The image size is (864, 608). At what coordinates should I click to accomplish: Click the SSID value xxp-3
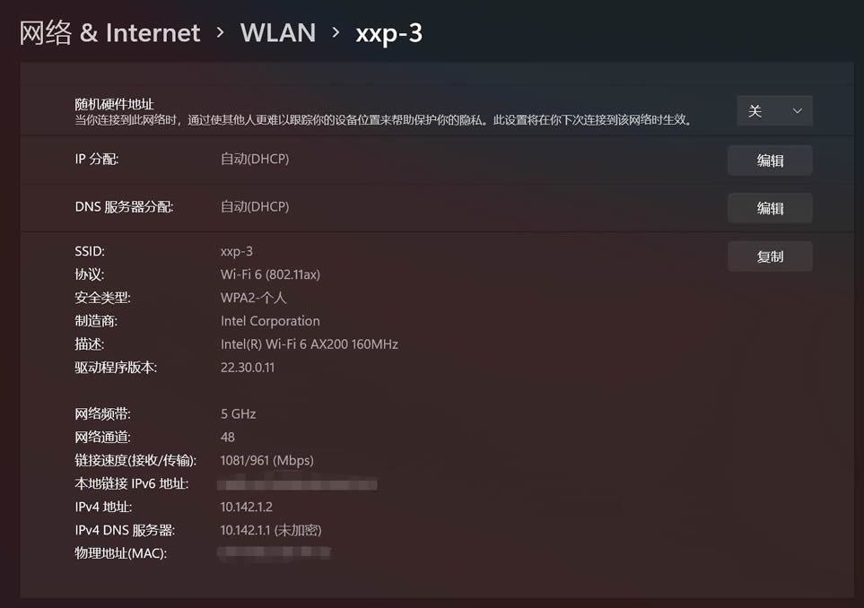tap(236, 252)
